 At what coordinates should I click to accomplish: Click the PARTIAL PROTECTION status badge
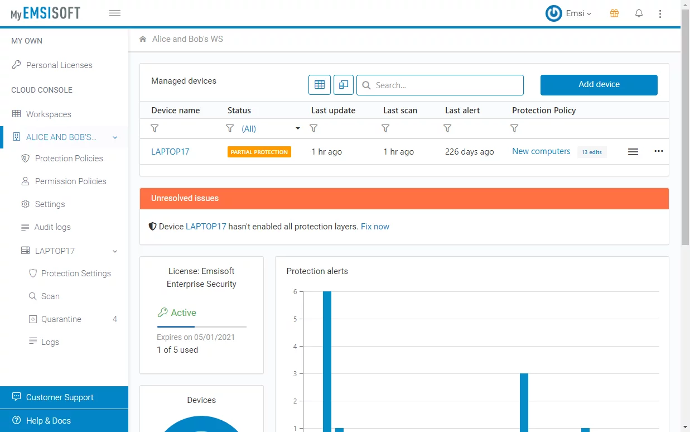point(259,152)
